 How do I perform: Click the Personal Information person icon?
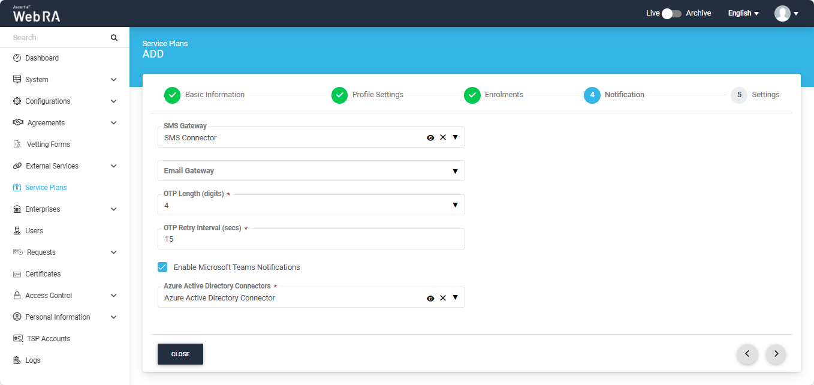point(17,317)
